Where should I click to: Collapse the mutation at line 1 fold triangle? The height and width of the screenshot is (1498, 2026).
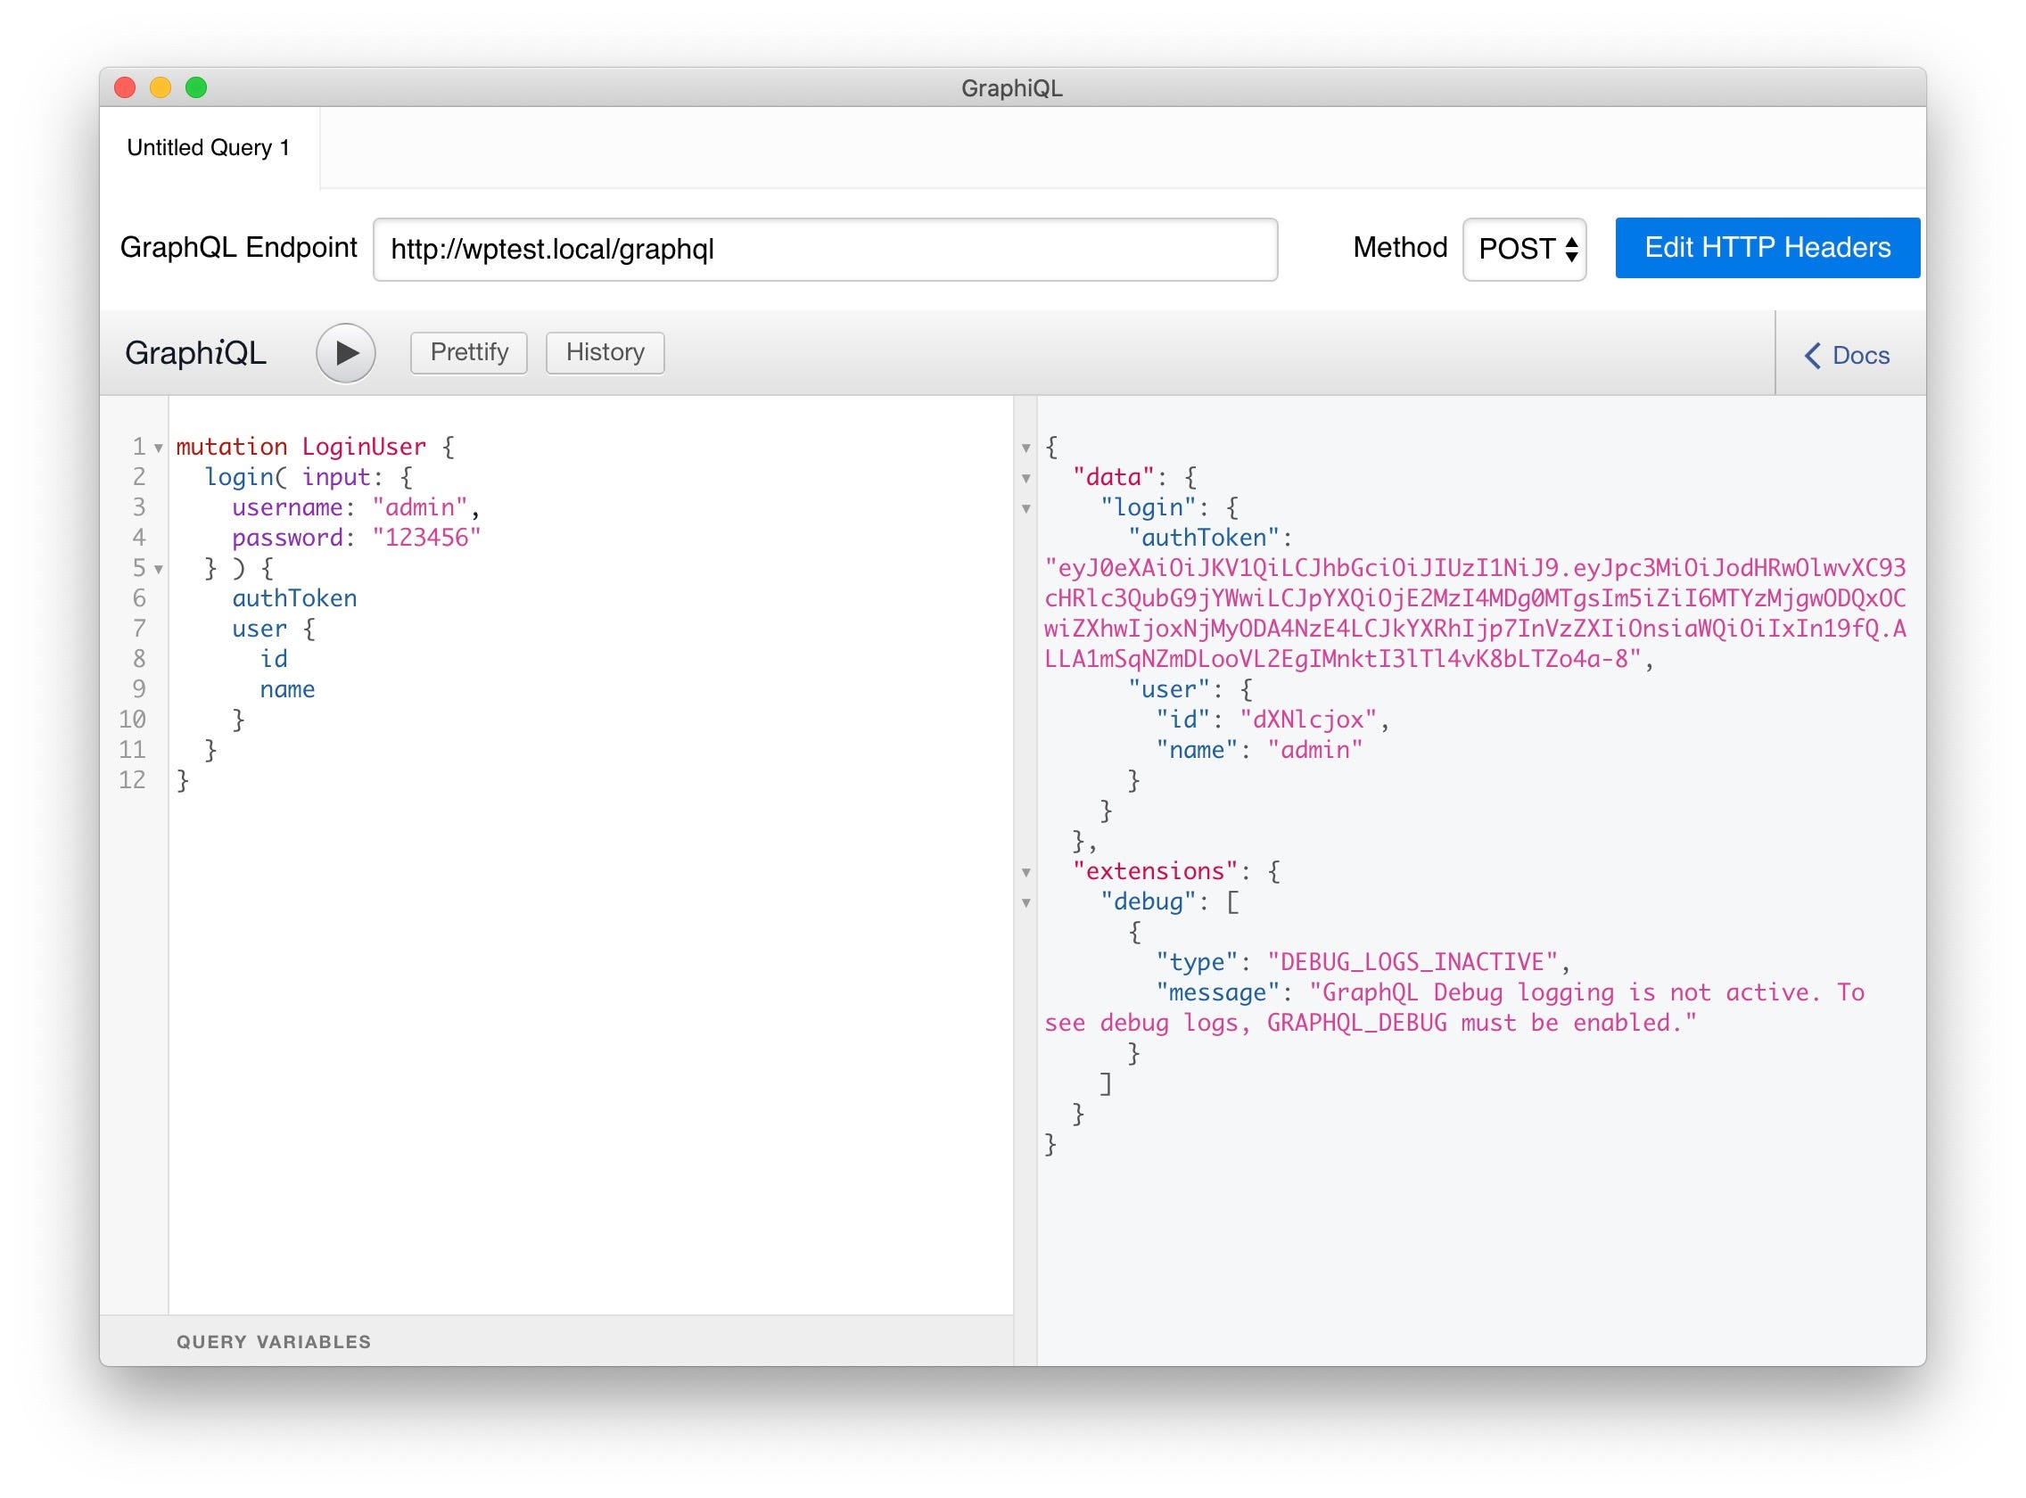(x=159, y=448)
